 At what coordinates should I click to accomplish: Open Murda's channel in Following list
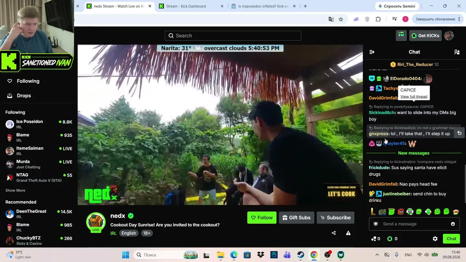(39, 164)
